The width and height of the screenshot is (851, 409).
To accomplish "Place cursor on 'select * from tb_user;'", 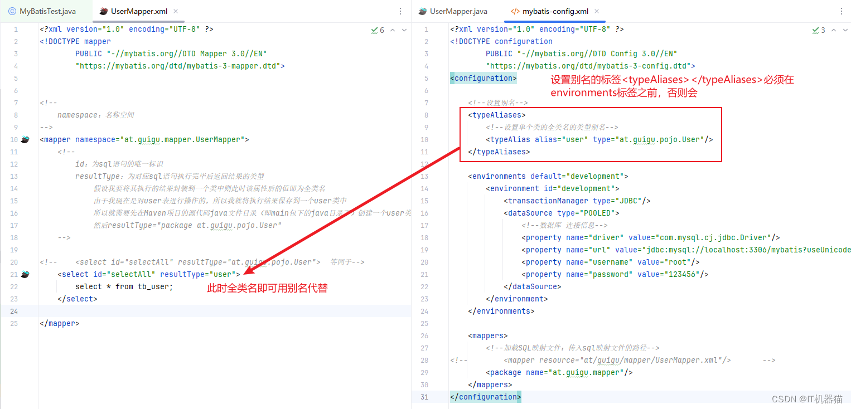I will tap(124, 286).
